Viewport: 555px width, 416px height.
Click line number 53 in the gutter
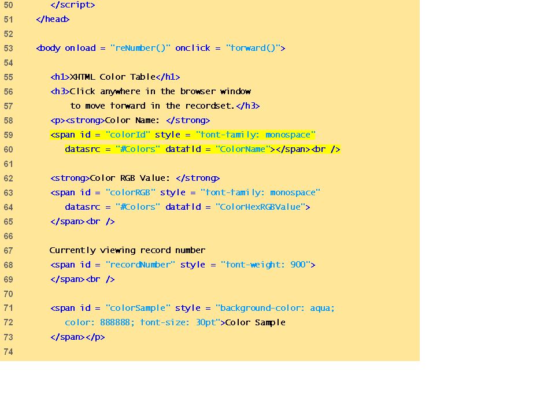point(8,49)
